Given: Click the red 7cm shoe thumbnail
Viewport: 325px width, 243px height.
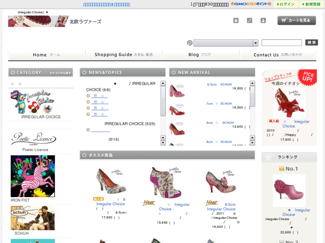Looking at the screenshot, I should (177, 110).
